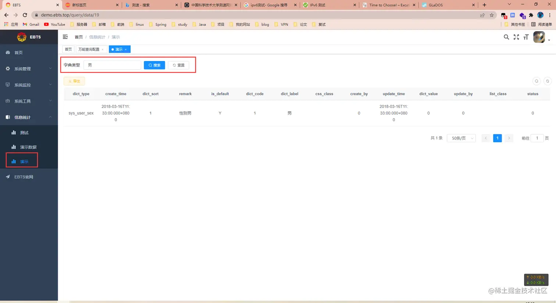
Task: Toggle search bar visibility round icon
Action: click(x=537, y=81)
